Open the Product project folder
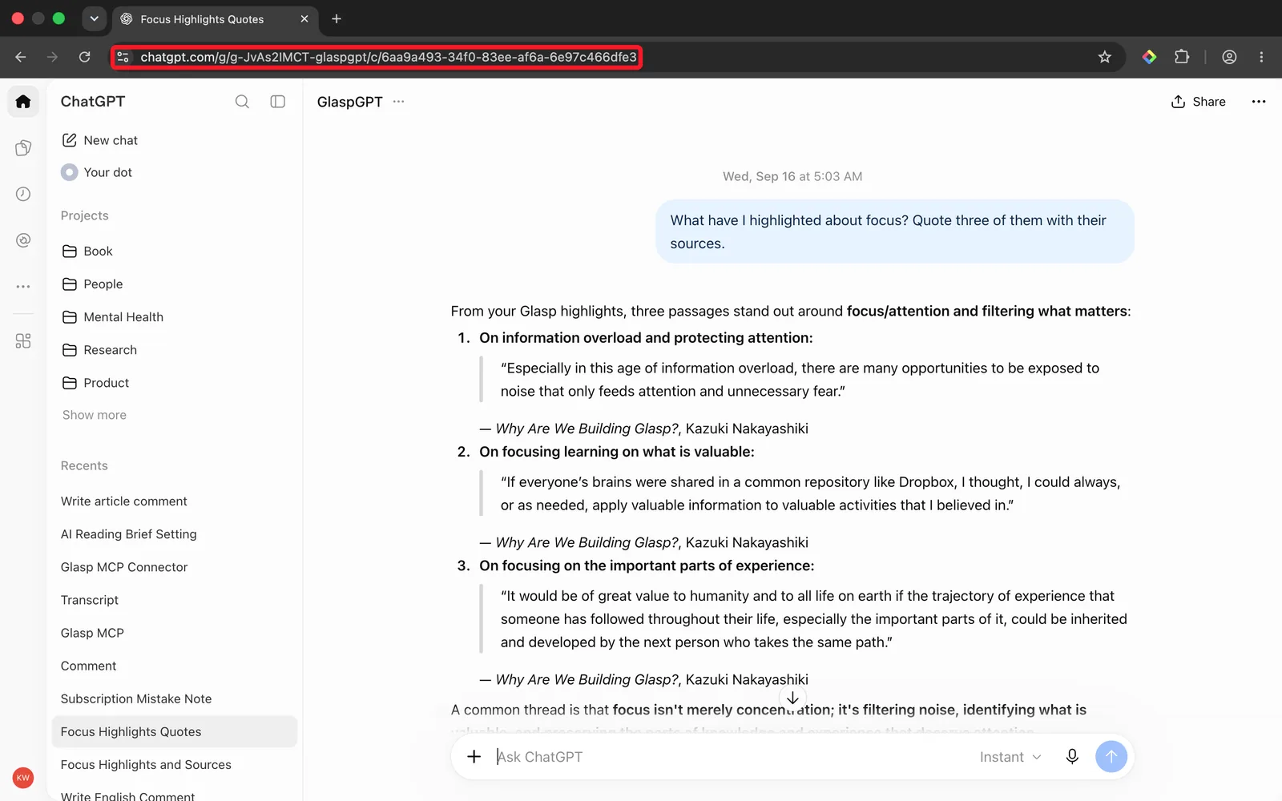The width and height of the screenshot is (1282, 801). pos(95,383)
